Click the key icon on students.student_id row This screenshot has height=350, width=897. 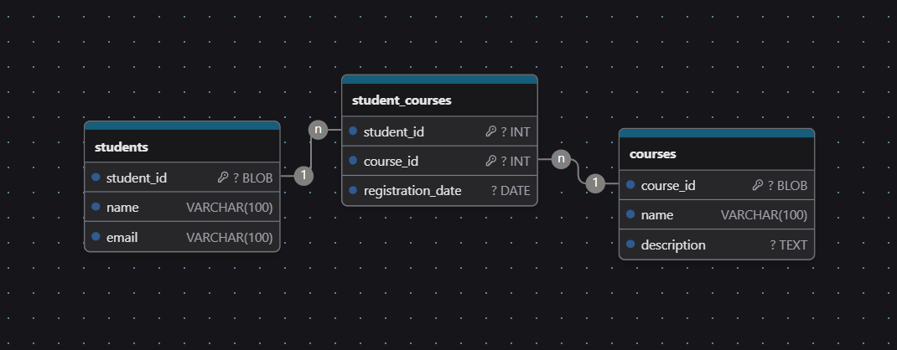[223, 178]
